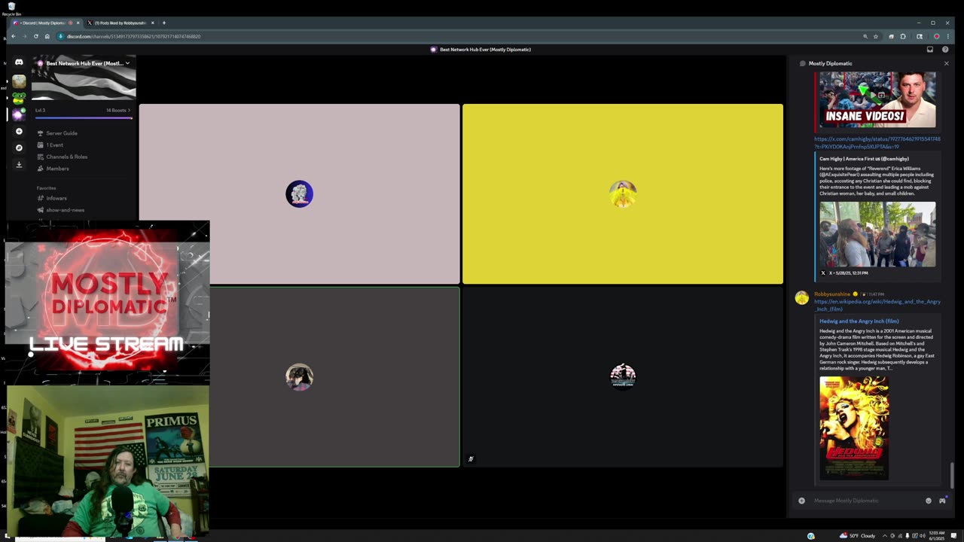Open browser extensions puzzle icon
Image resolution: width=964 pixels, height=542 pixels.
(x=903, y=36)
